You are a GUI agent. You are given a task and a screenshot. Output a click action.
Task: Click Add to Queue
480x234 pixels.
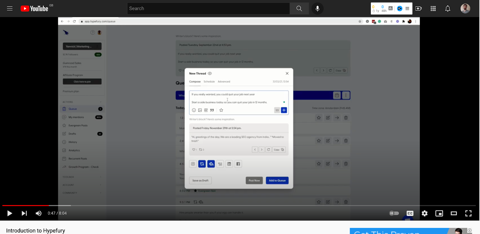[x=277, y=181]
